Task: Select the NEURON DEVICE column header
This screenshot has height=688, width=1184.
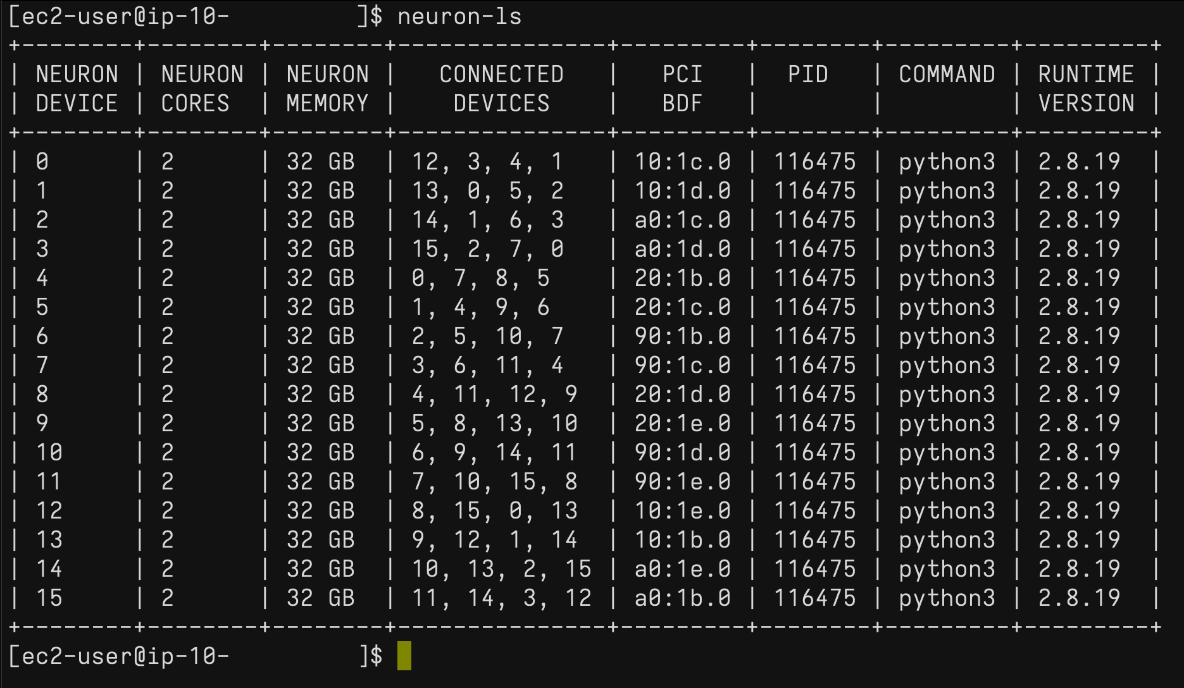Action: coord(76,89)
